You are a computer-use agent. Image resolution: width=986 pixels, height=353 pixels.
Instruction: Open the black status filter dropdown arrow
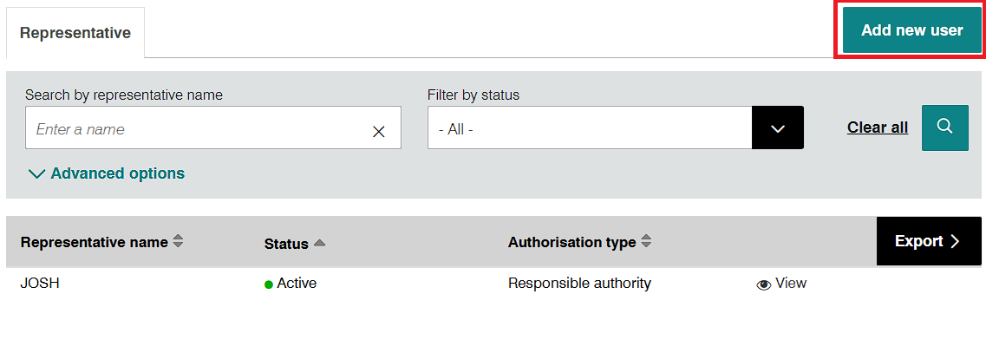[777, 128]
